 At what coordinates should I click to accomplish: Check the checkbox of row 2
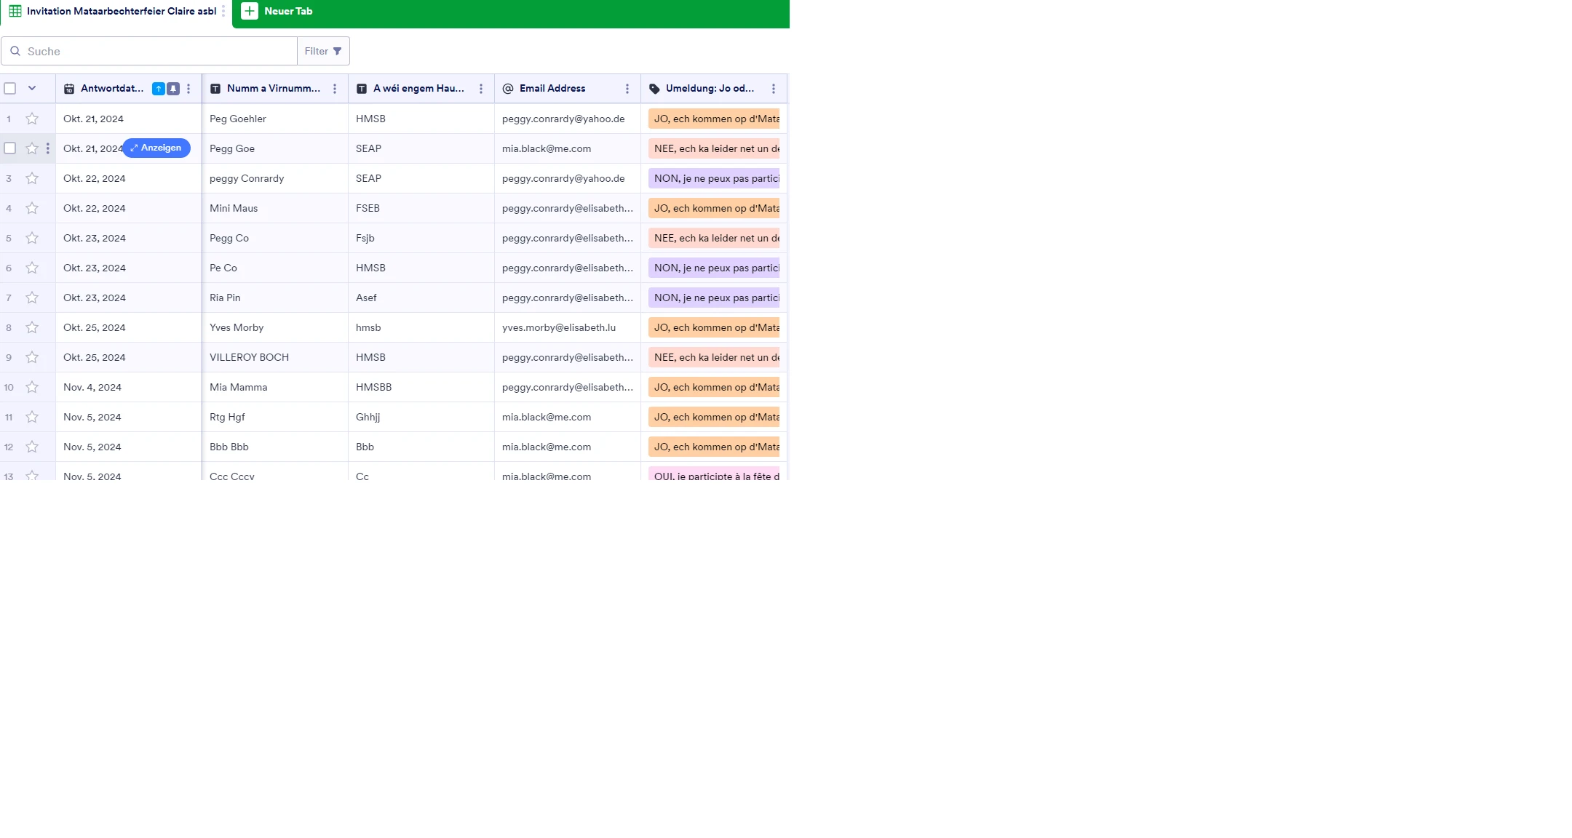tap(9, 148)
